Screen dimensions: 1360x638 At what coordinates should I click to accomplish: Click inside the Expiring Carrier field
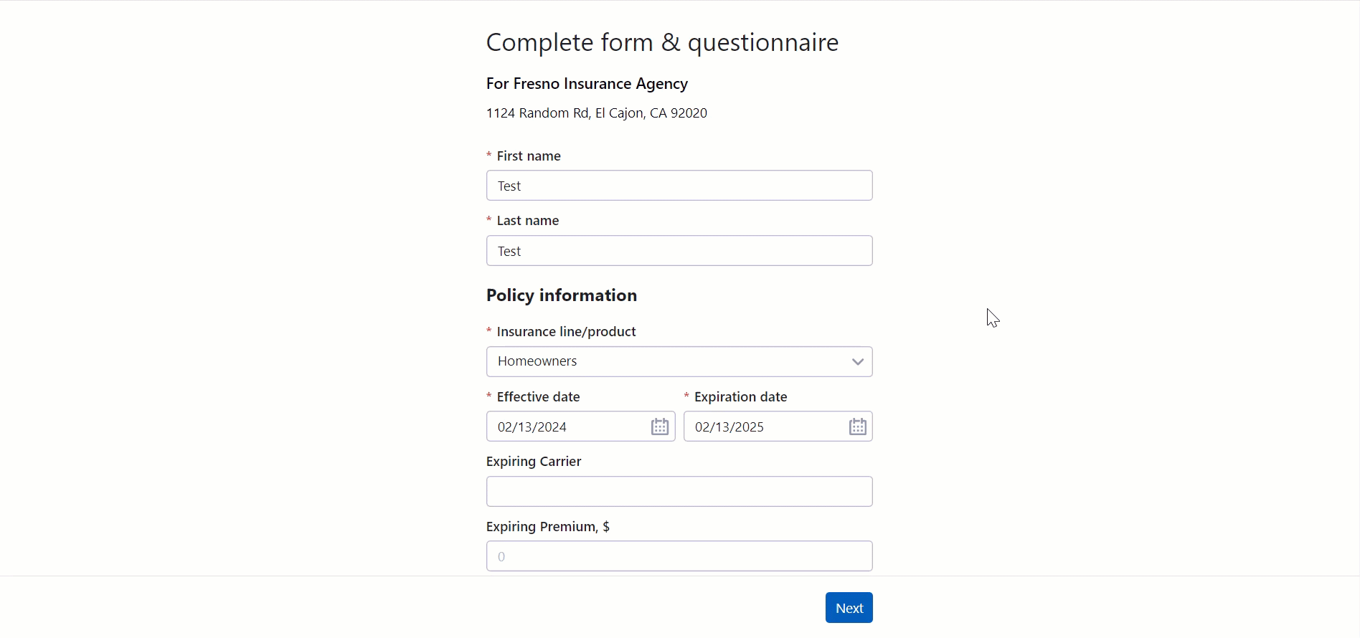[679, 491]
